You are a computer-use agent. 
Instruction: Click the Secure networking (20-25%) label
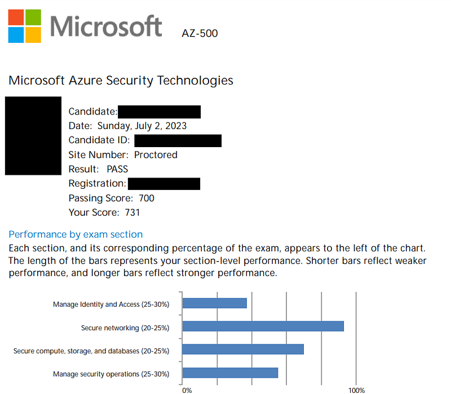tap(125, 328)
